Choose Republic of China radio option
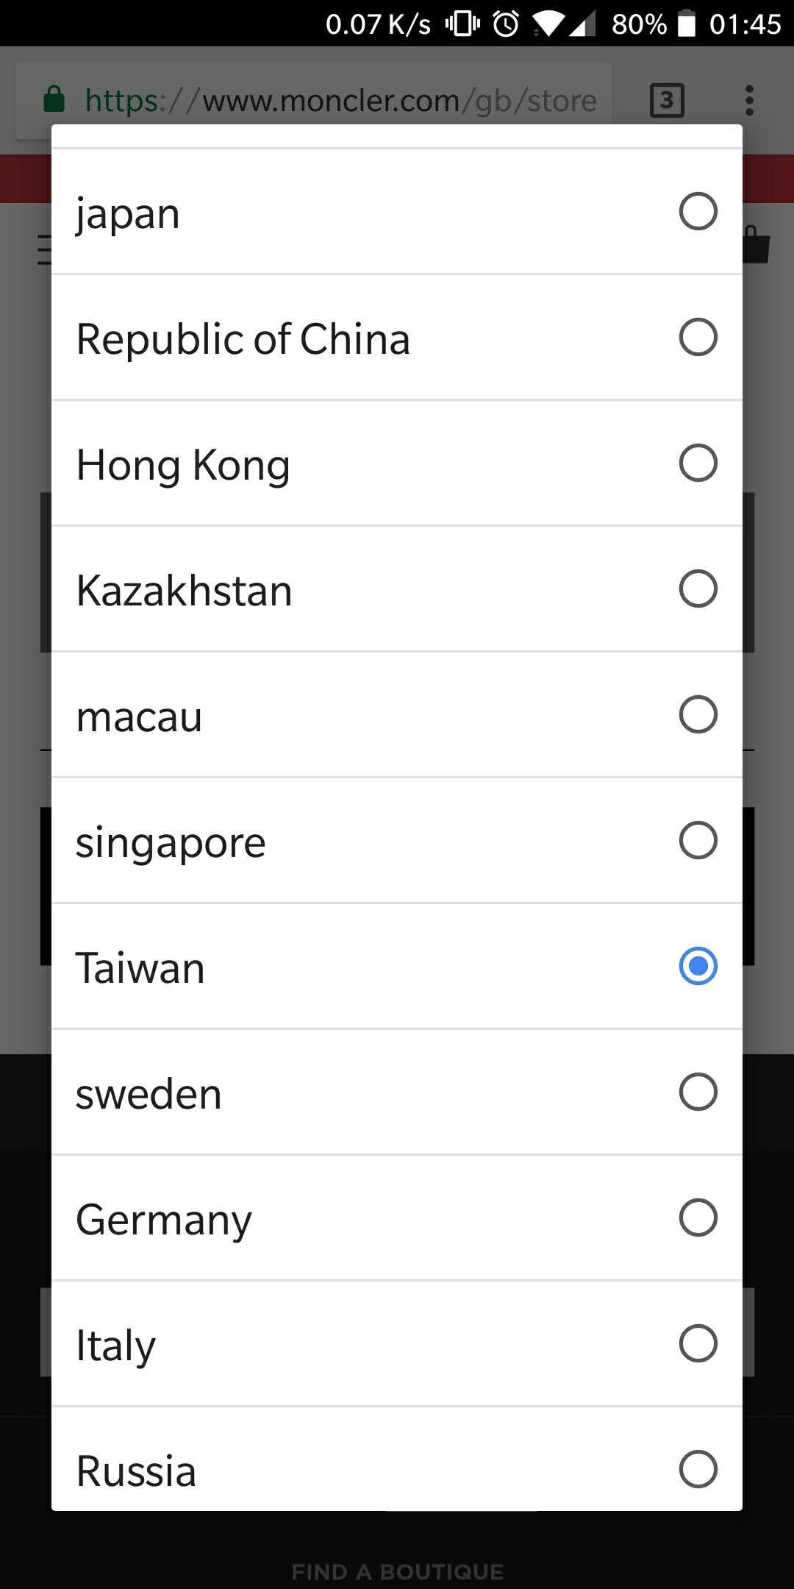The width and height of the screenshot is (794, 1589). tap(698, 338)
